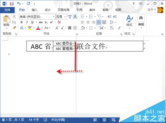Redo with the repeat arrow icon
The height and width of the screenshot is (123, 166).
pos(29,4)
